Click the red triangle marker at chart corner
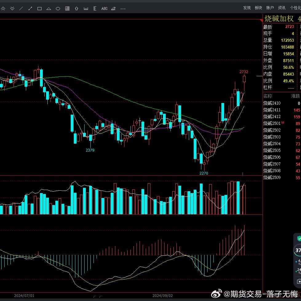Image resolution: width=301 pixels, height=301 pixels. pyautogui.click(x=261, y=20)
